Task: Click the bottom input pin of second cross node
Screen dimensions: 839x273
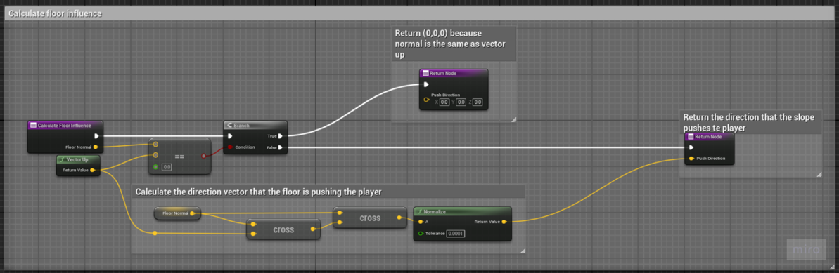Action: point(340,222)
